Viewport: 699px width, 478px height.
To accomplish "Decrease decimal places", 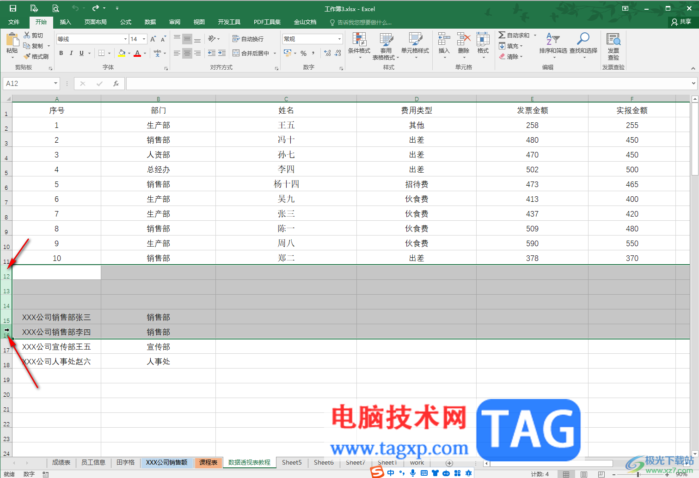I will [x=338, y=54].
